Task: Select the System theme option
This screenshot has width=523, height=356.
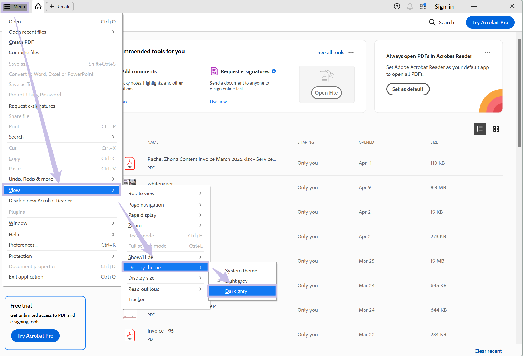Action: coord(241,270)
